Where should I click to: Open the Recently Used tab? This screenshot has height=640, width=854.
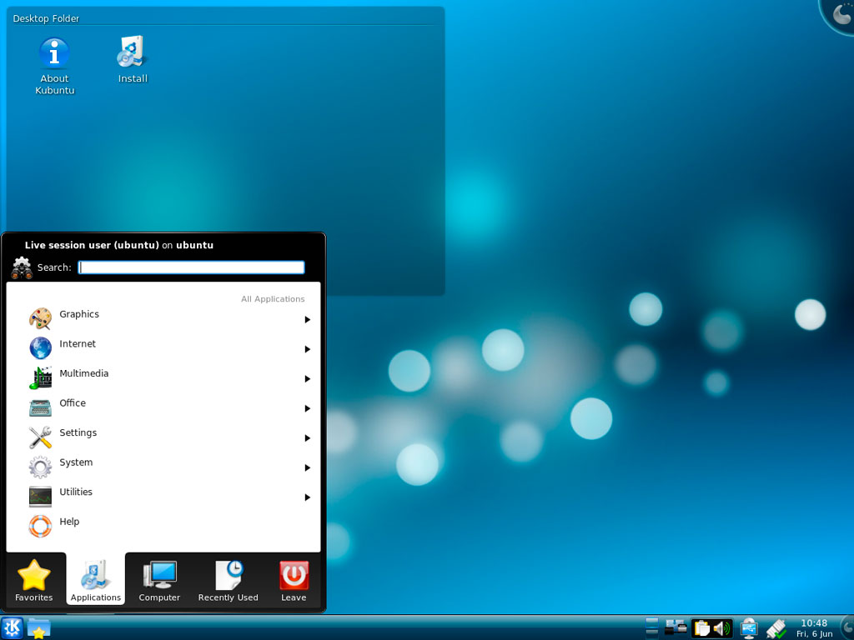pos(228,581)
